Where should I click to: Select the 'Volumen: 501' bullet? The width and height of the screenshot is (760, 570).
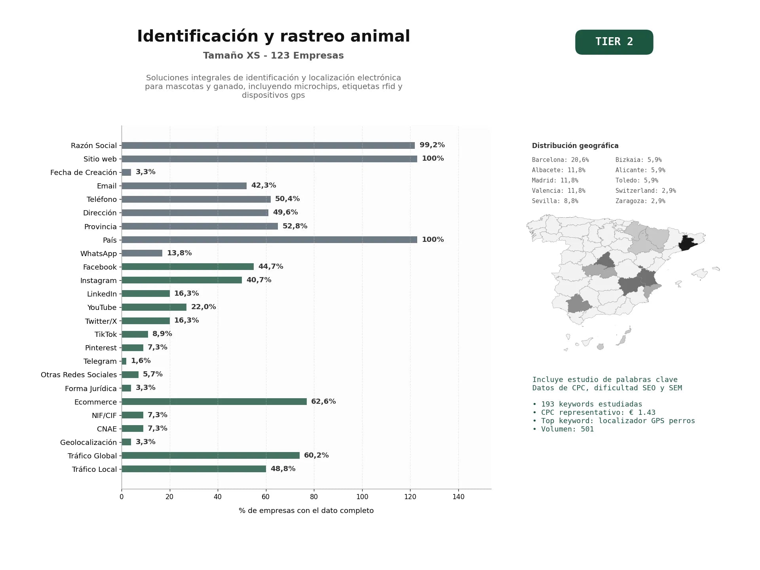(563, 429)
